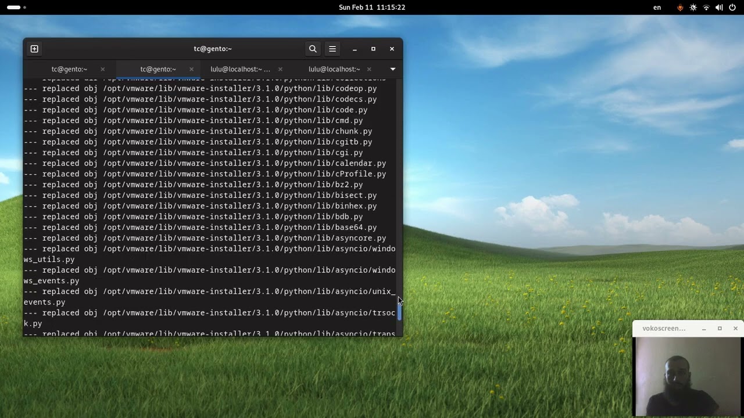Close the second lulu@localhost tab
Screen dimensions: 744x418
[x=369, y=69]
